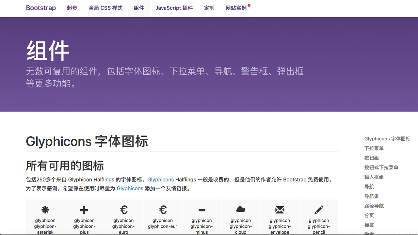Jump to 按钮式下拉菜单 in sidebar
Image resolution: width=418 pixels, height=235 pixels.
click(x=381, y=167)
